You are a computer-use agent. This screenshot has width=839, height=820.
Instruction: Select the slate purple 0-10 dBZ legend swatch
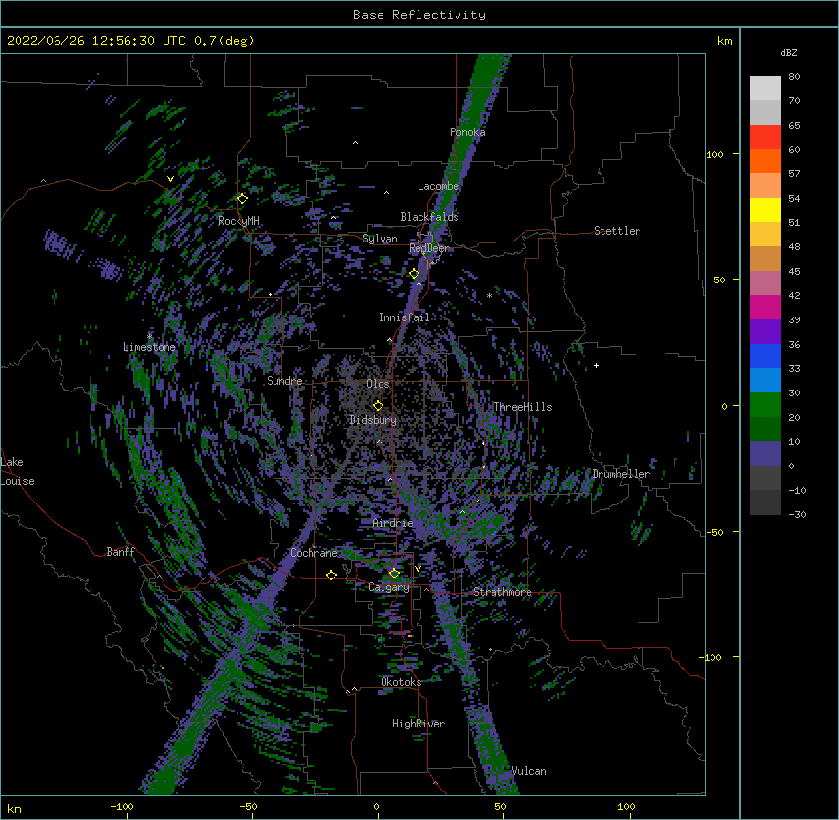[x=765, y=454]
